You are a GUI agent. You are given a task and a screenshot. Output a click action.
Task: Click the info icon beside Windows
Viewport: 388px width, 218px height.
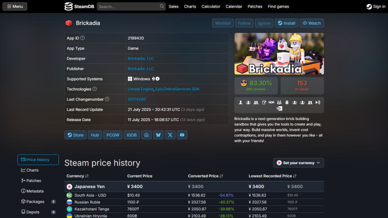tap(158, 79)
